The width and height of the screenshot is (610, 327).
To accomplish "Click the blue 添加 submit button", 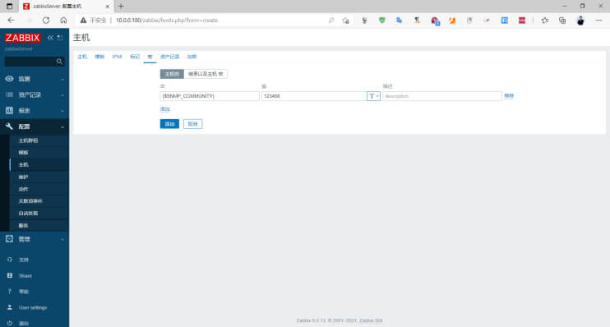I will tap(169, 124).
